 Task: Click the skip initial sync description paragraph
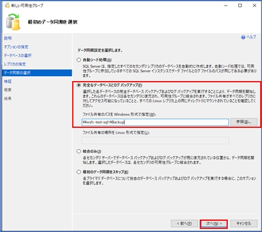pos(169,181)
